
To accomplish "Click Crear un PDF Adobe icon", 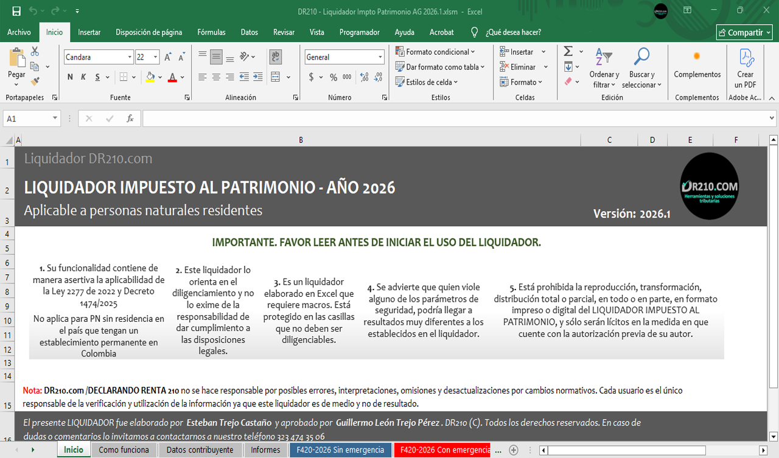I will (x=746, y=67).
